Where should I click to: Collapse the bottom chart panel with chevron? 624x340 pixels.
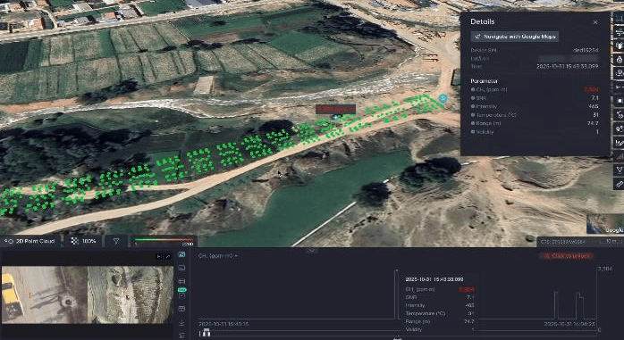[312, 250]
